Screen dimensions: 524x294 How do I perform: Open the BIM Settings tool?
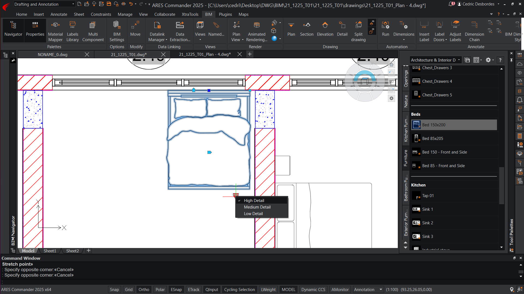click(x=117, y=31)
